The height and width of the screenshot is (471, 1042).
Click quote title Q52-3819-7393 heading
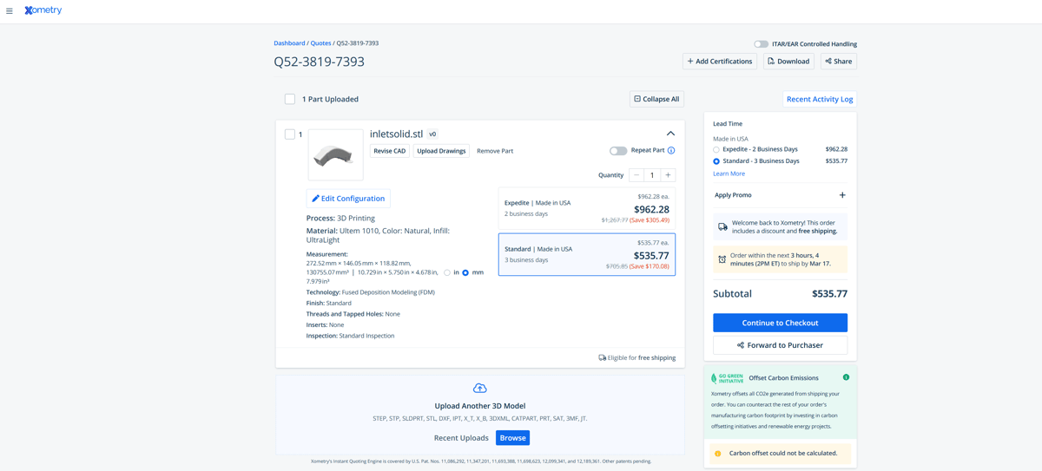[x=319, y=62]
